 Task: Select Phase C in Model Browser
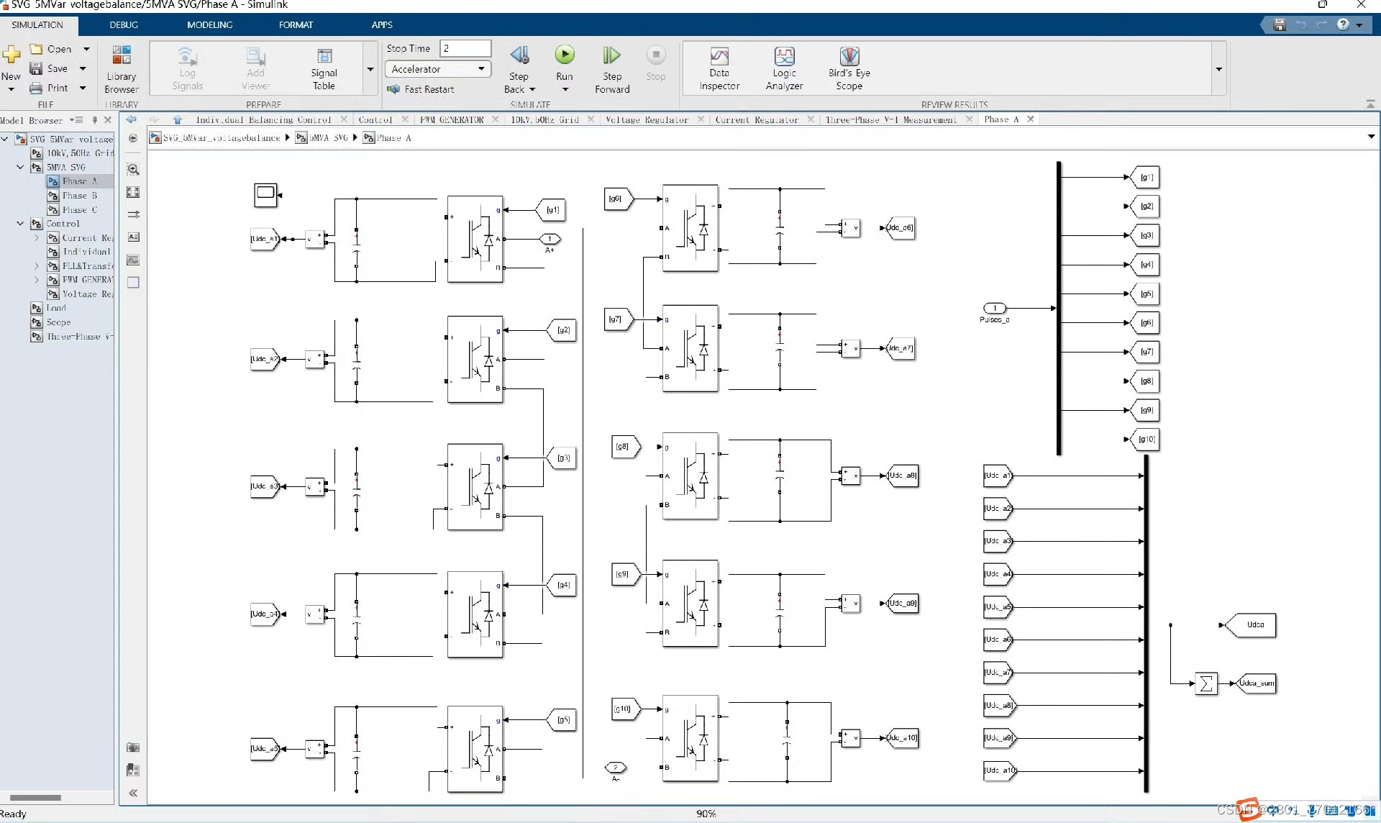click(79, 210)
